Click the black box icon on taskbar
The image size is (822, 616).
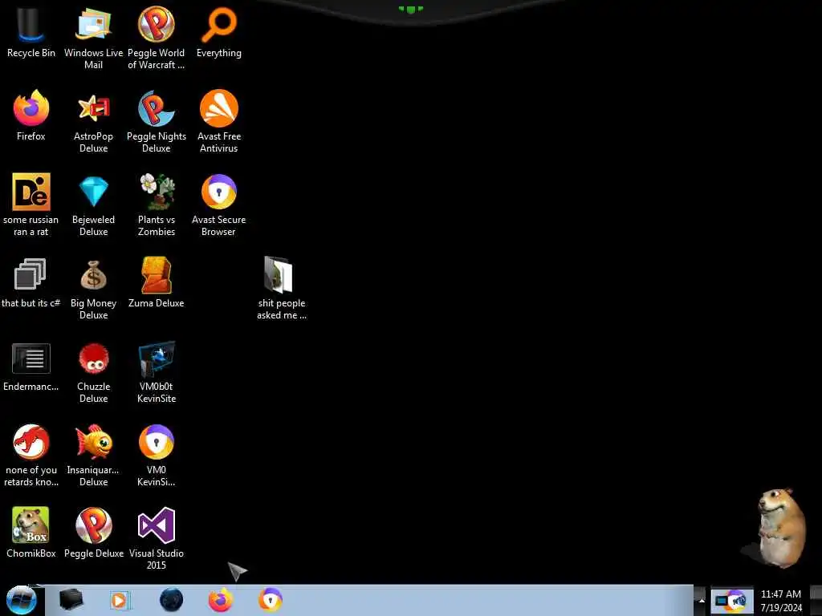click(x=71, y=600)
